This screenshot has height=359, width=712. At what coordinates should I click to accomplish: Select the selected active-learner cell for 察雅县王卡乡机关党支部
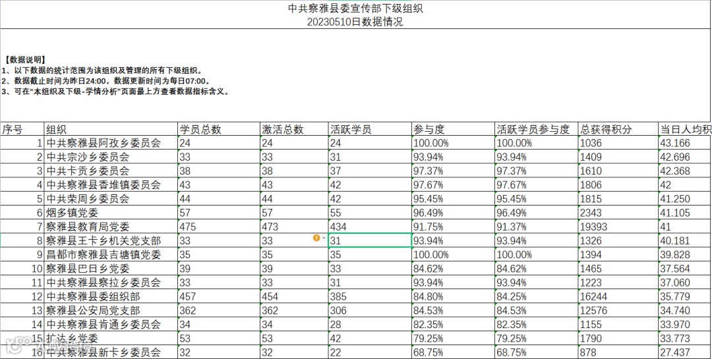(370, 240)
